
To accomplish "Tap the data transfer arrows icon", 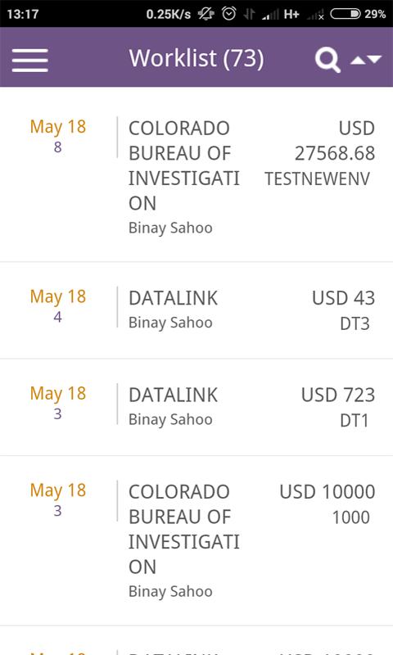I will tap(249, 14).
